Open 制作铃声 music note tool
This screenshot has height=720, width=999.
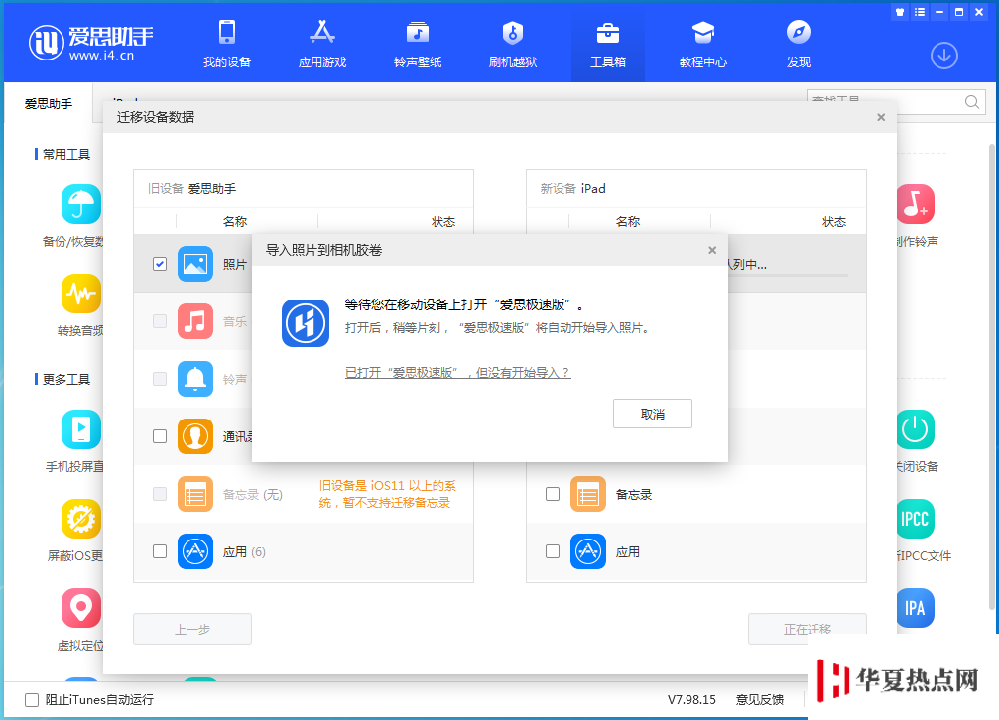pos(916,204)
